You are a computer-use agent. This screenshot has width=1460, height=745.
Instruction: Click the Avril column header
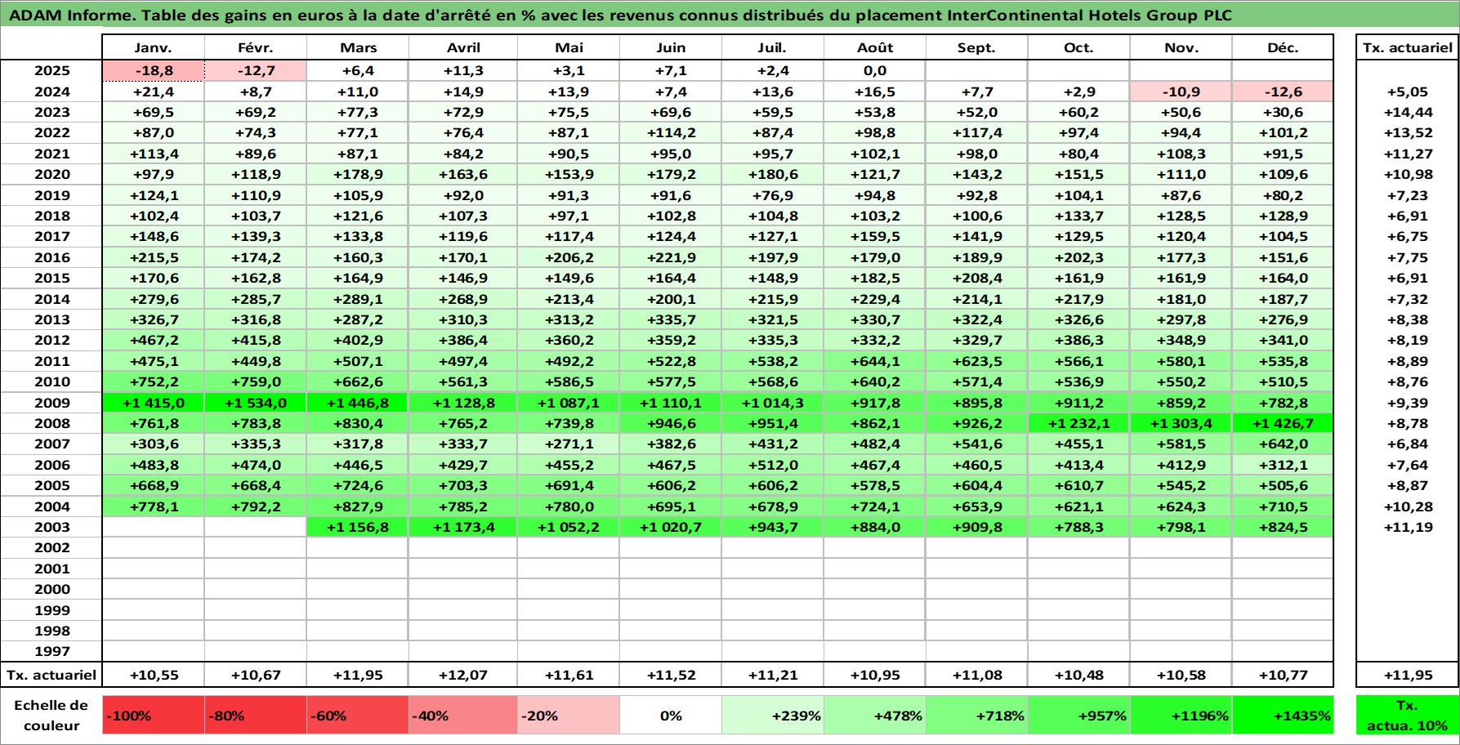[x=462, y=47]
